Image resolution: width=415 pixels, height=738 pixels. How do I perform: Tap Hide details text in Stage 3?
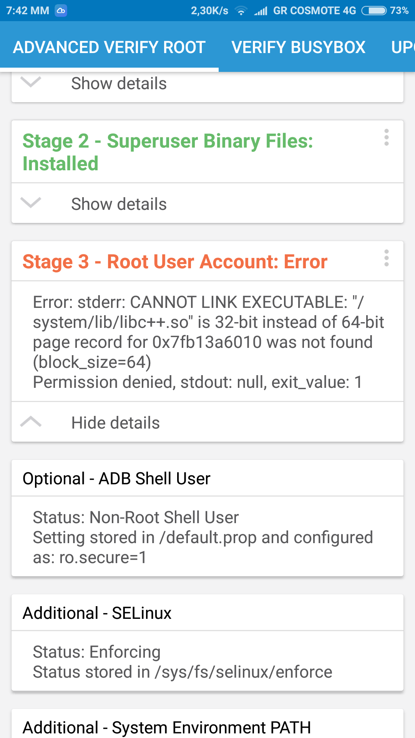(115, 423)
